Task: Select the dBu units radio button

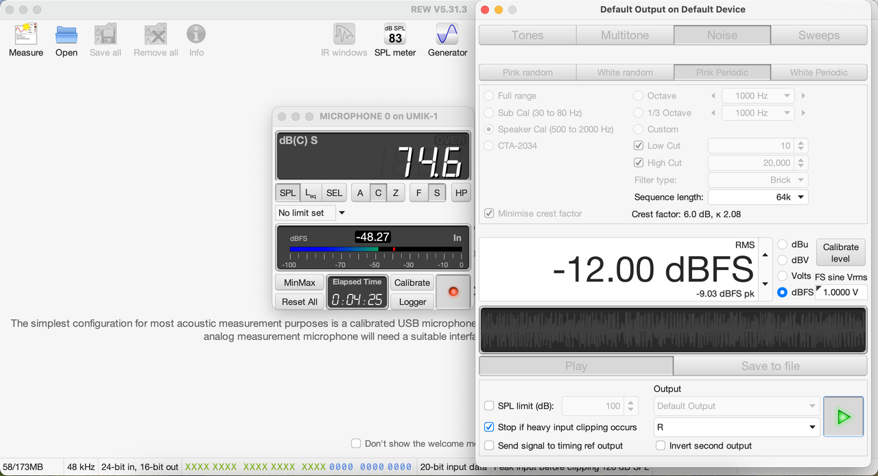Action: (x=782, y=245)
